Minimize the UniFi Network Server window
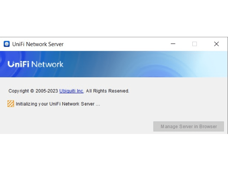This screenshot has width=228, height=171. 173,44
